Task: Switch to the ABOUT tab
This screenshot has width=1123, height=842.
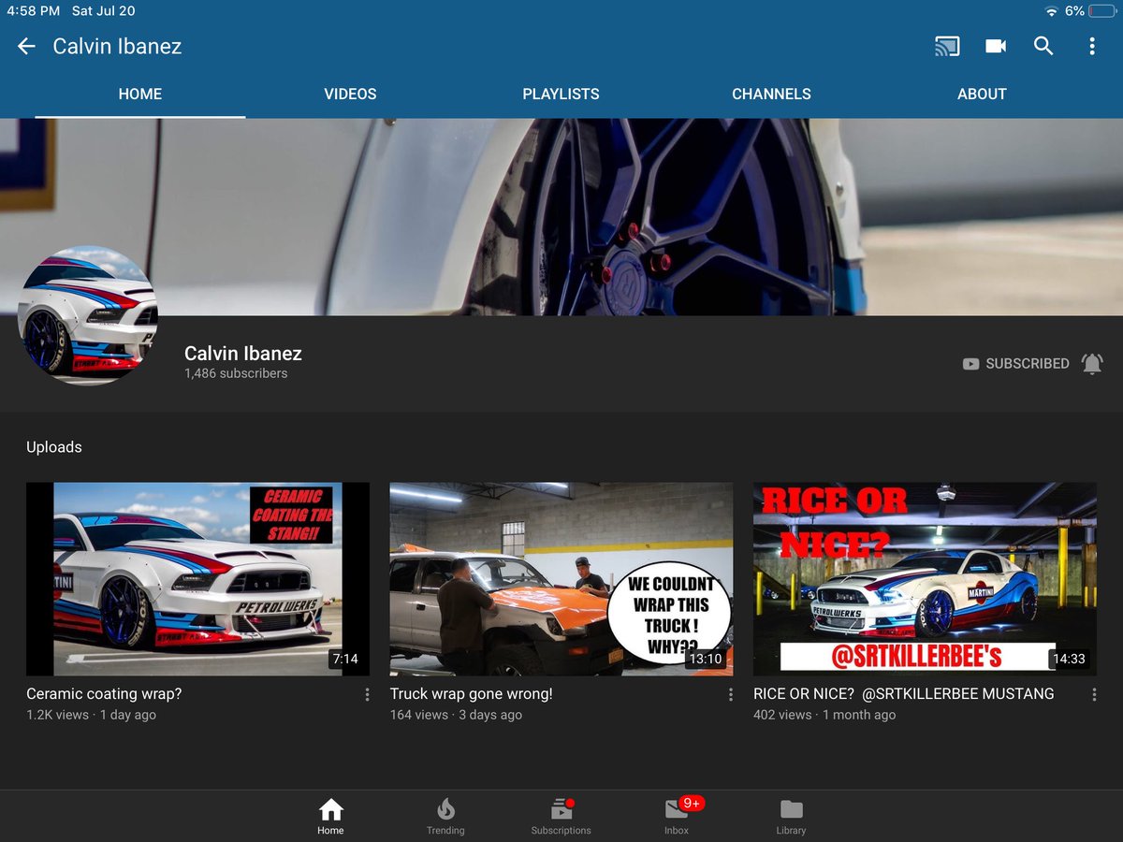Action: pos(982,94)
